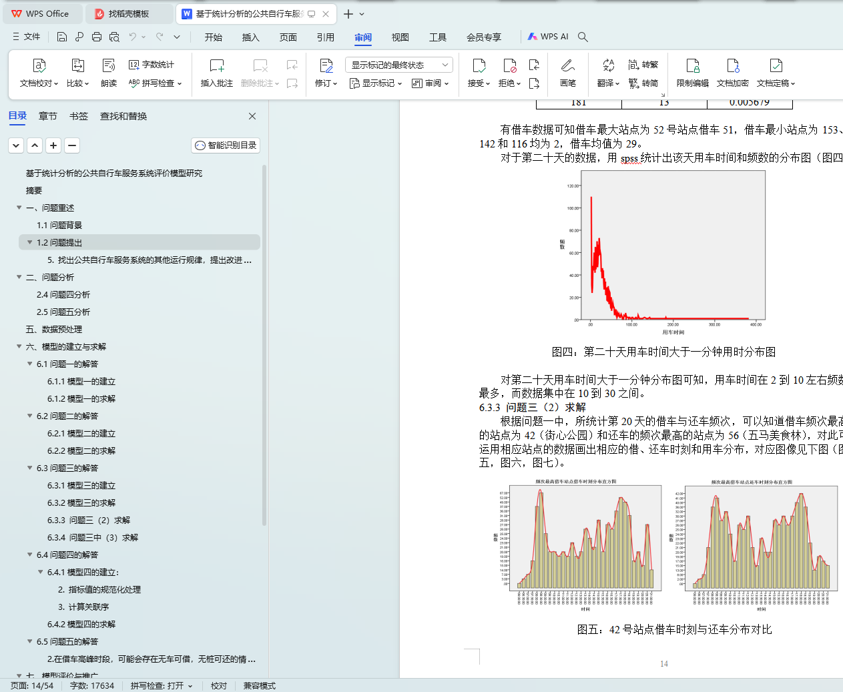Click the print icon in quick toolbar
Screen dimensions: 843x692
pyautogui.click(x=97, y=37)
